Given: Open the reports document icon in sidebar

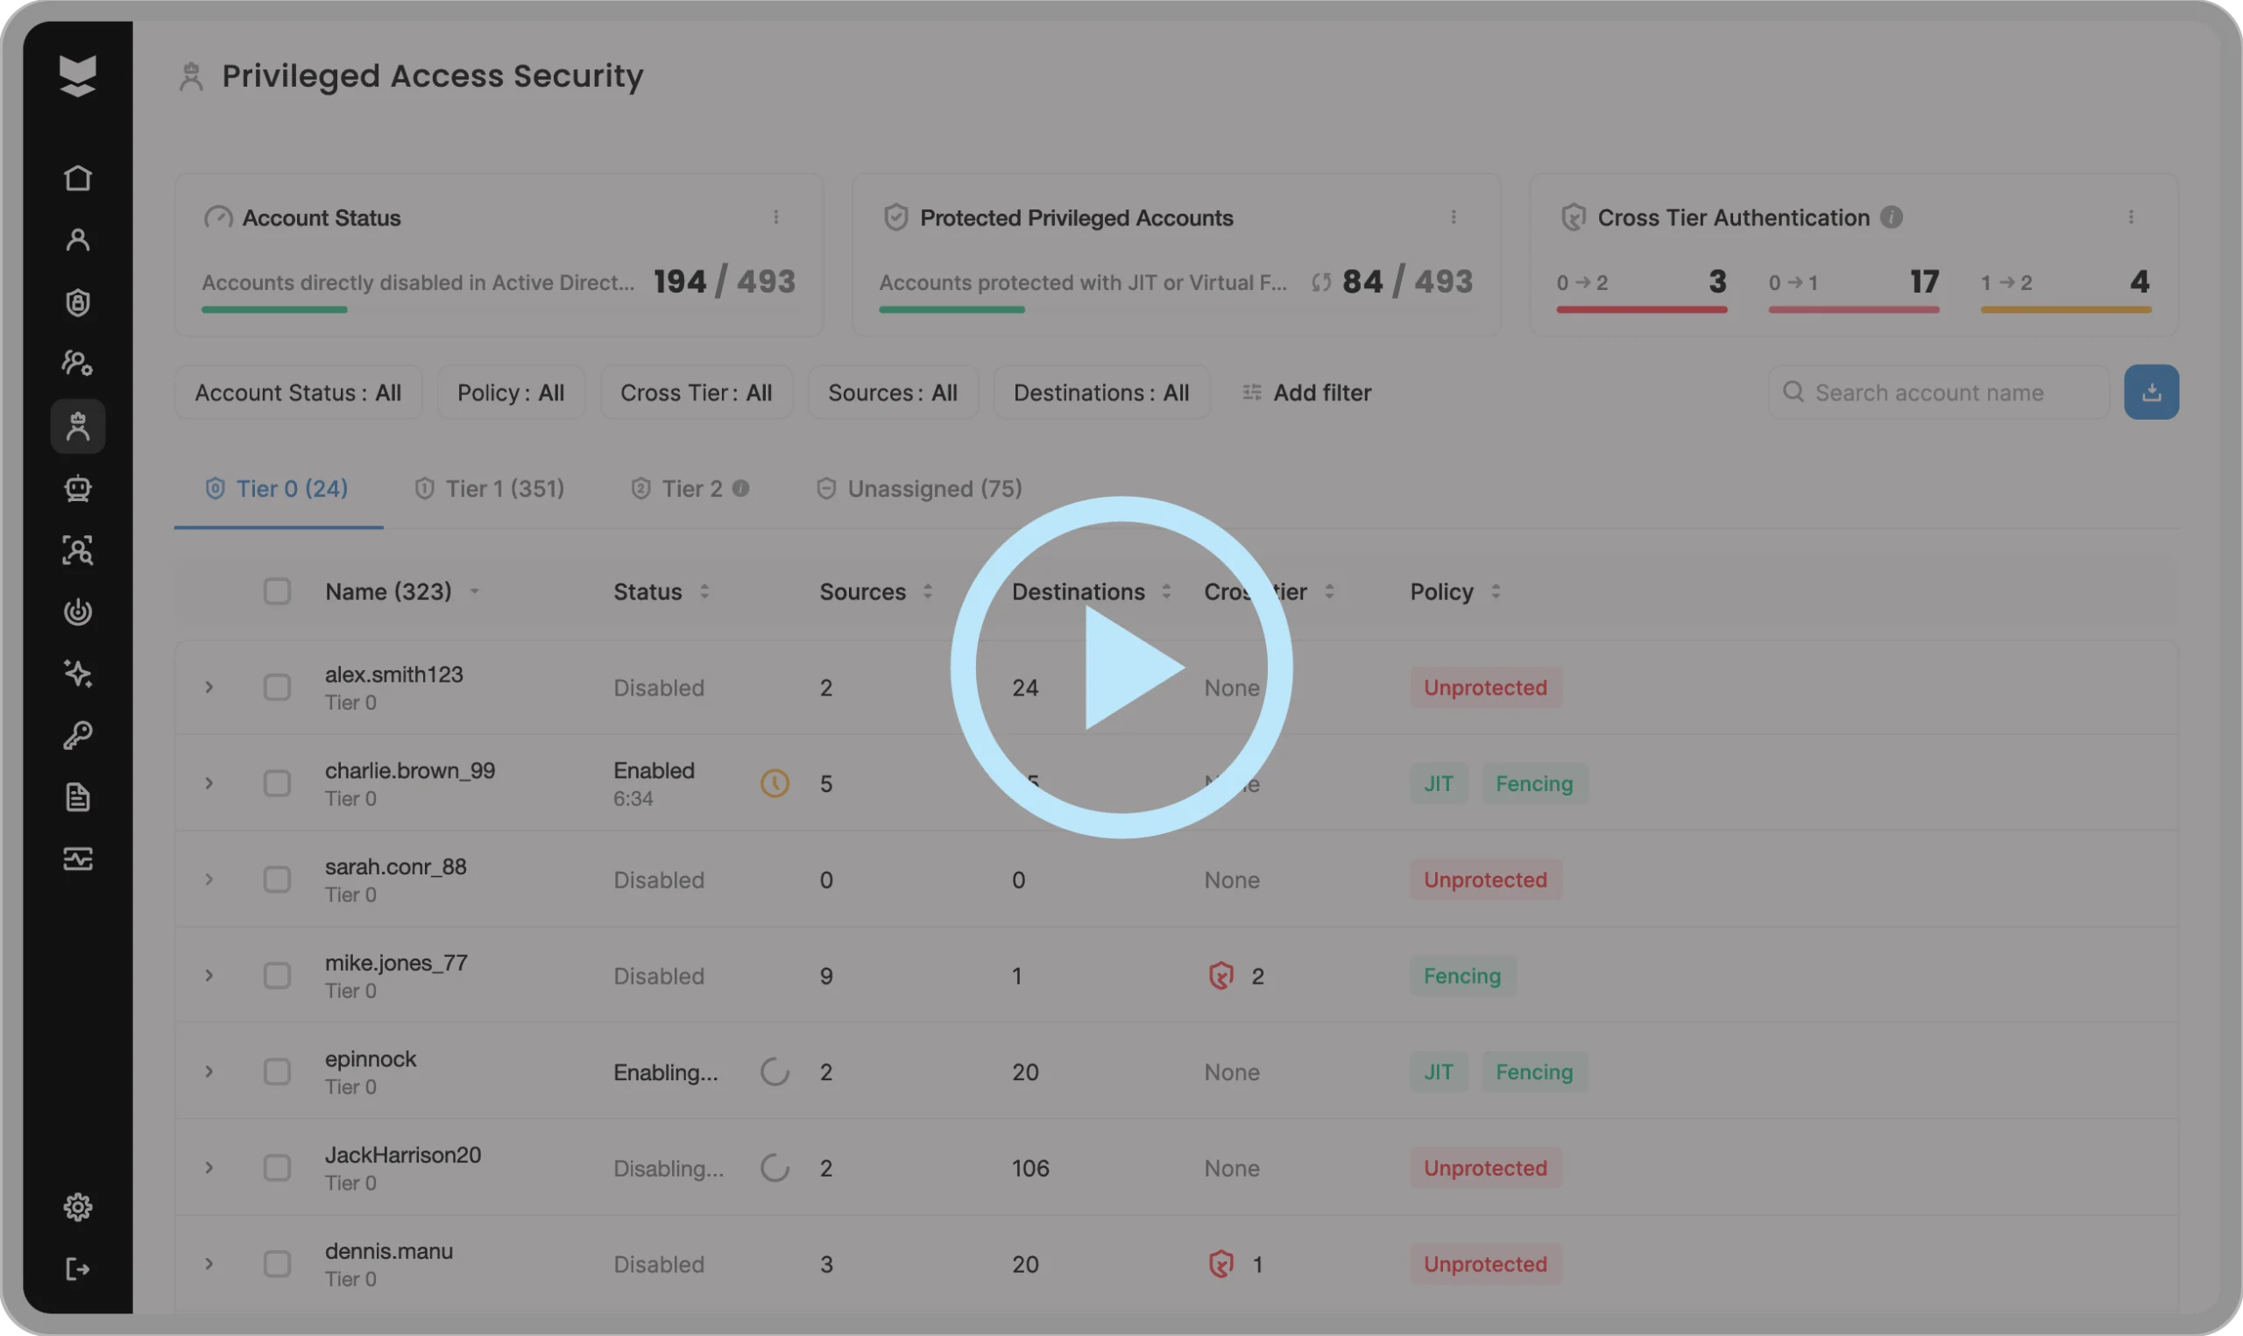Looking at the screenshot, I should pyautogui.click(x=78, y=796).
